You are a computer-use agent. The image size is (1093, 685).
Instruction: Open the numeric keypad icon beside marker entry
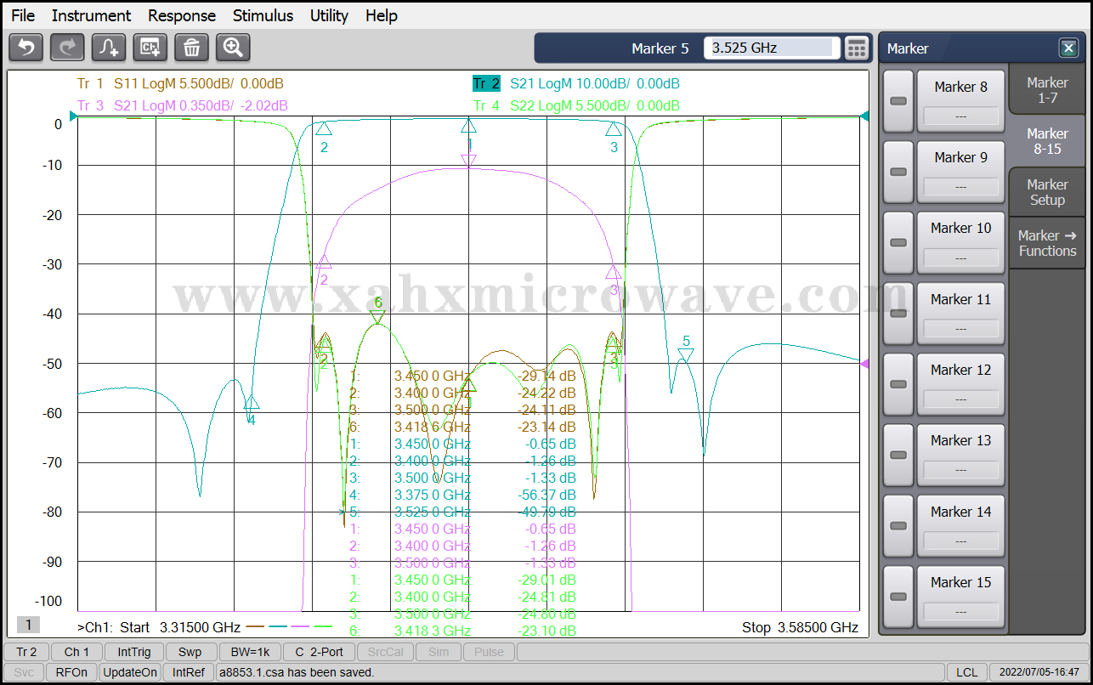[x=857, y=48]
